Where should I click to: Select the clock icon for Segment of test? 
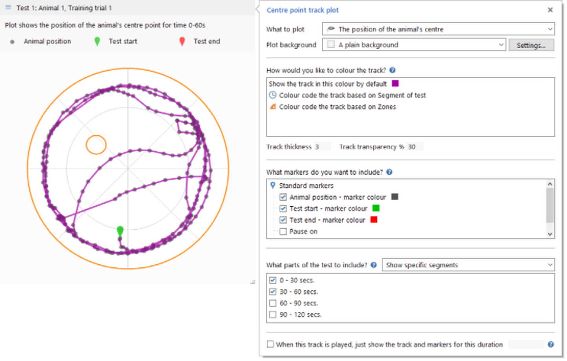272,95
